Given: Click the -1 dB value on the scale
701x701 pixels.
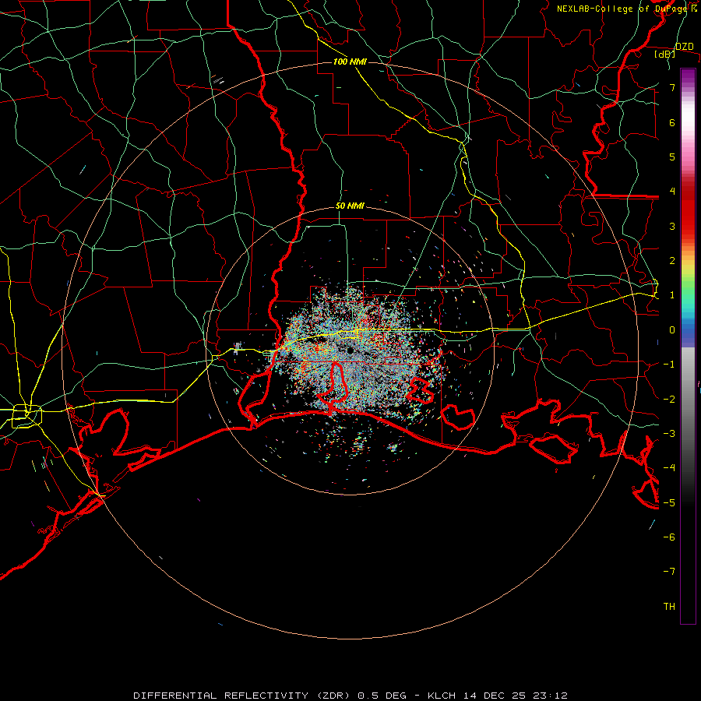Looking at the screenshot, I should coord(669,365).
